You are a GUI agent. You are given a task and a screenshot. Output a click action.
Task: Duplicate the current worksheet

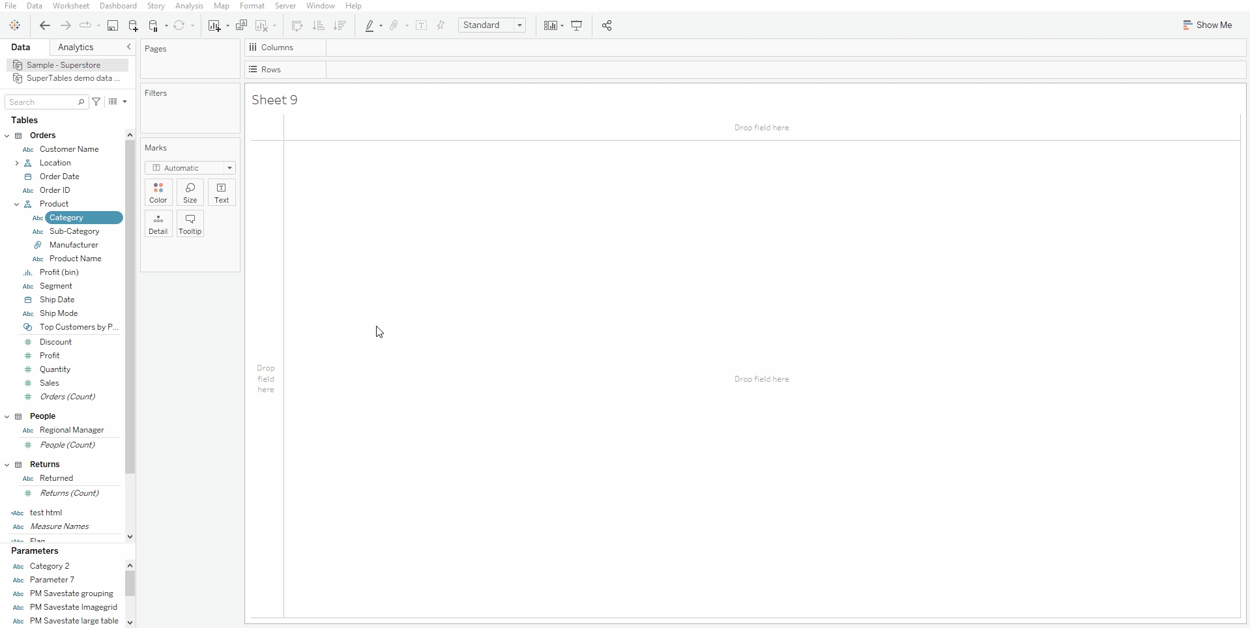click(x=241, y=25)
